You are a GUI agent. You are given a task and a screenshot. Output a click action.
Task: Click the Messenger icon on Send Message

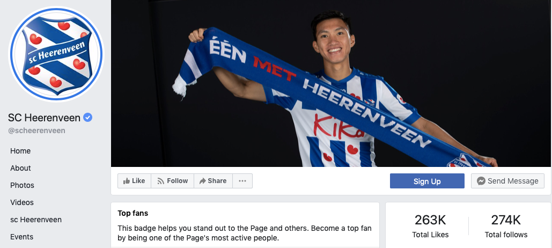click(481, 181)
